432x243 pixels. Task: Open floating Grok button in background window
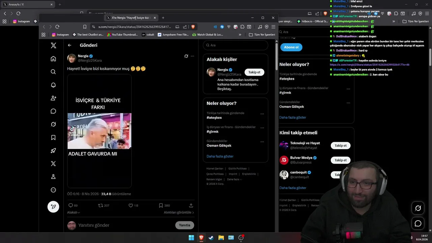tap(418, 208)
